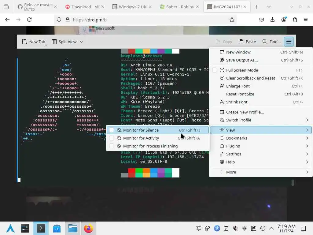Viewport: 313px width, 235px height.
Task: Open New Tab dropdown arrow
Action: [x=46, y=45]
